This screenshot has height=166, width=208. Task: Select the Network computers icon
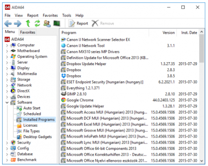[13, 85]
